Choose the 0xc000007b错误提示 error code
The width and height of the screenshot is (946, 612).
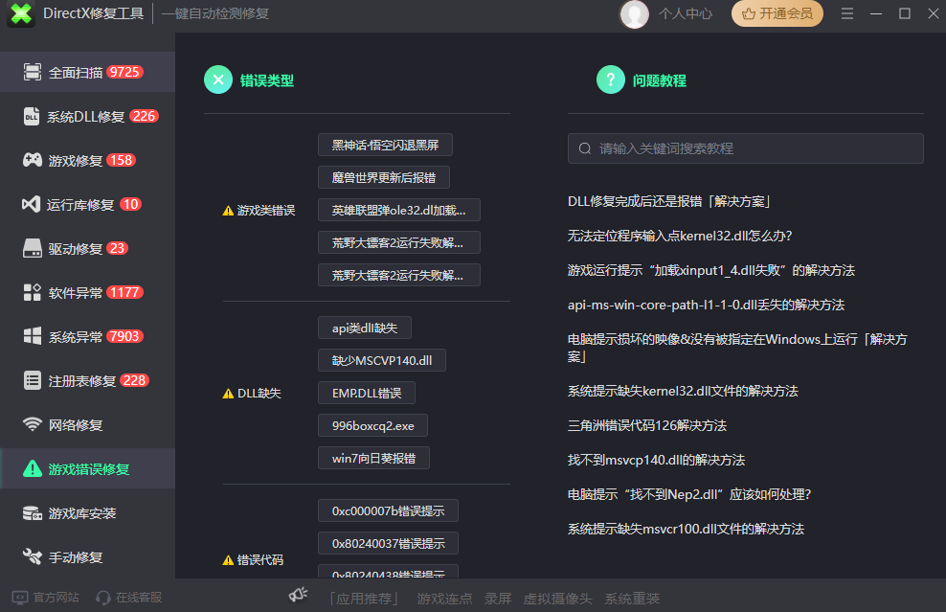(388, 510)
